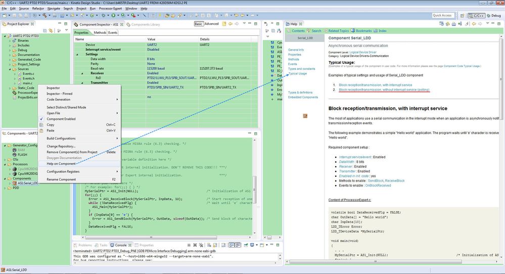Click the Component Inspector back arrow icon
Screen dimensions: 505x274
click(x=231, y=24)
